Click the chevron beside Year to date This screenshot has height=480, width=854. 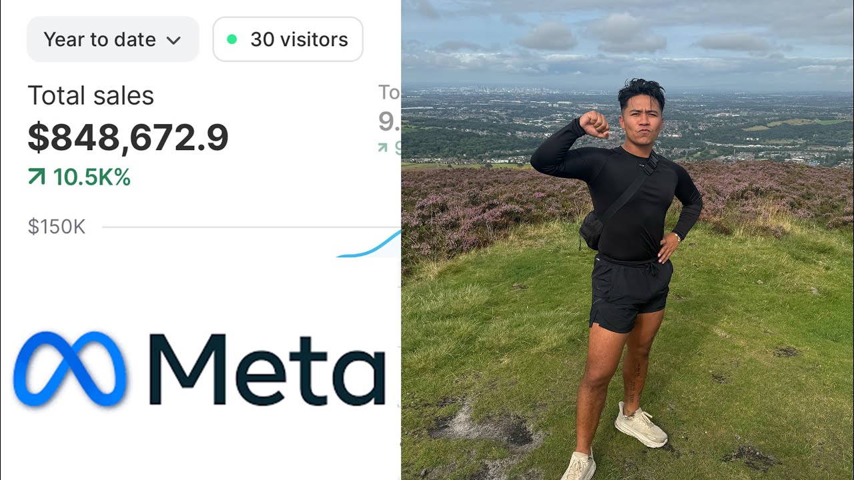click(x=173, y=40)
